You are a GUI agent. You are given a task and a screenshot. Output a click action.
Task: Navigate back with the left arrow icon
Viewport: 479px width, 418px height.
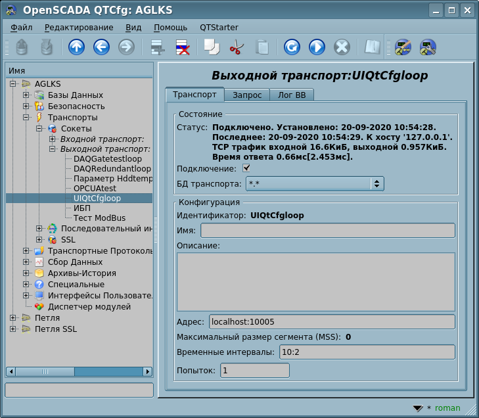(x=101, y=47)
